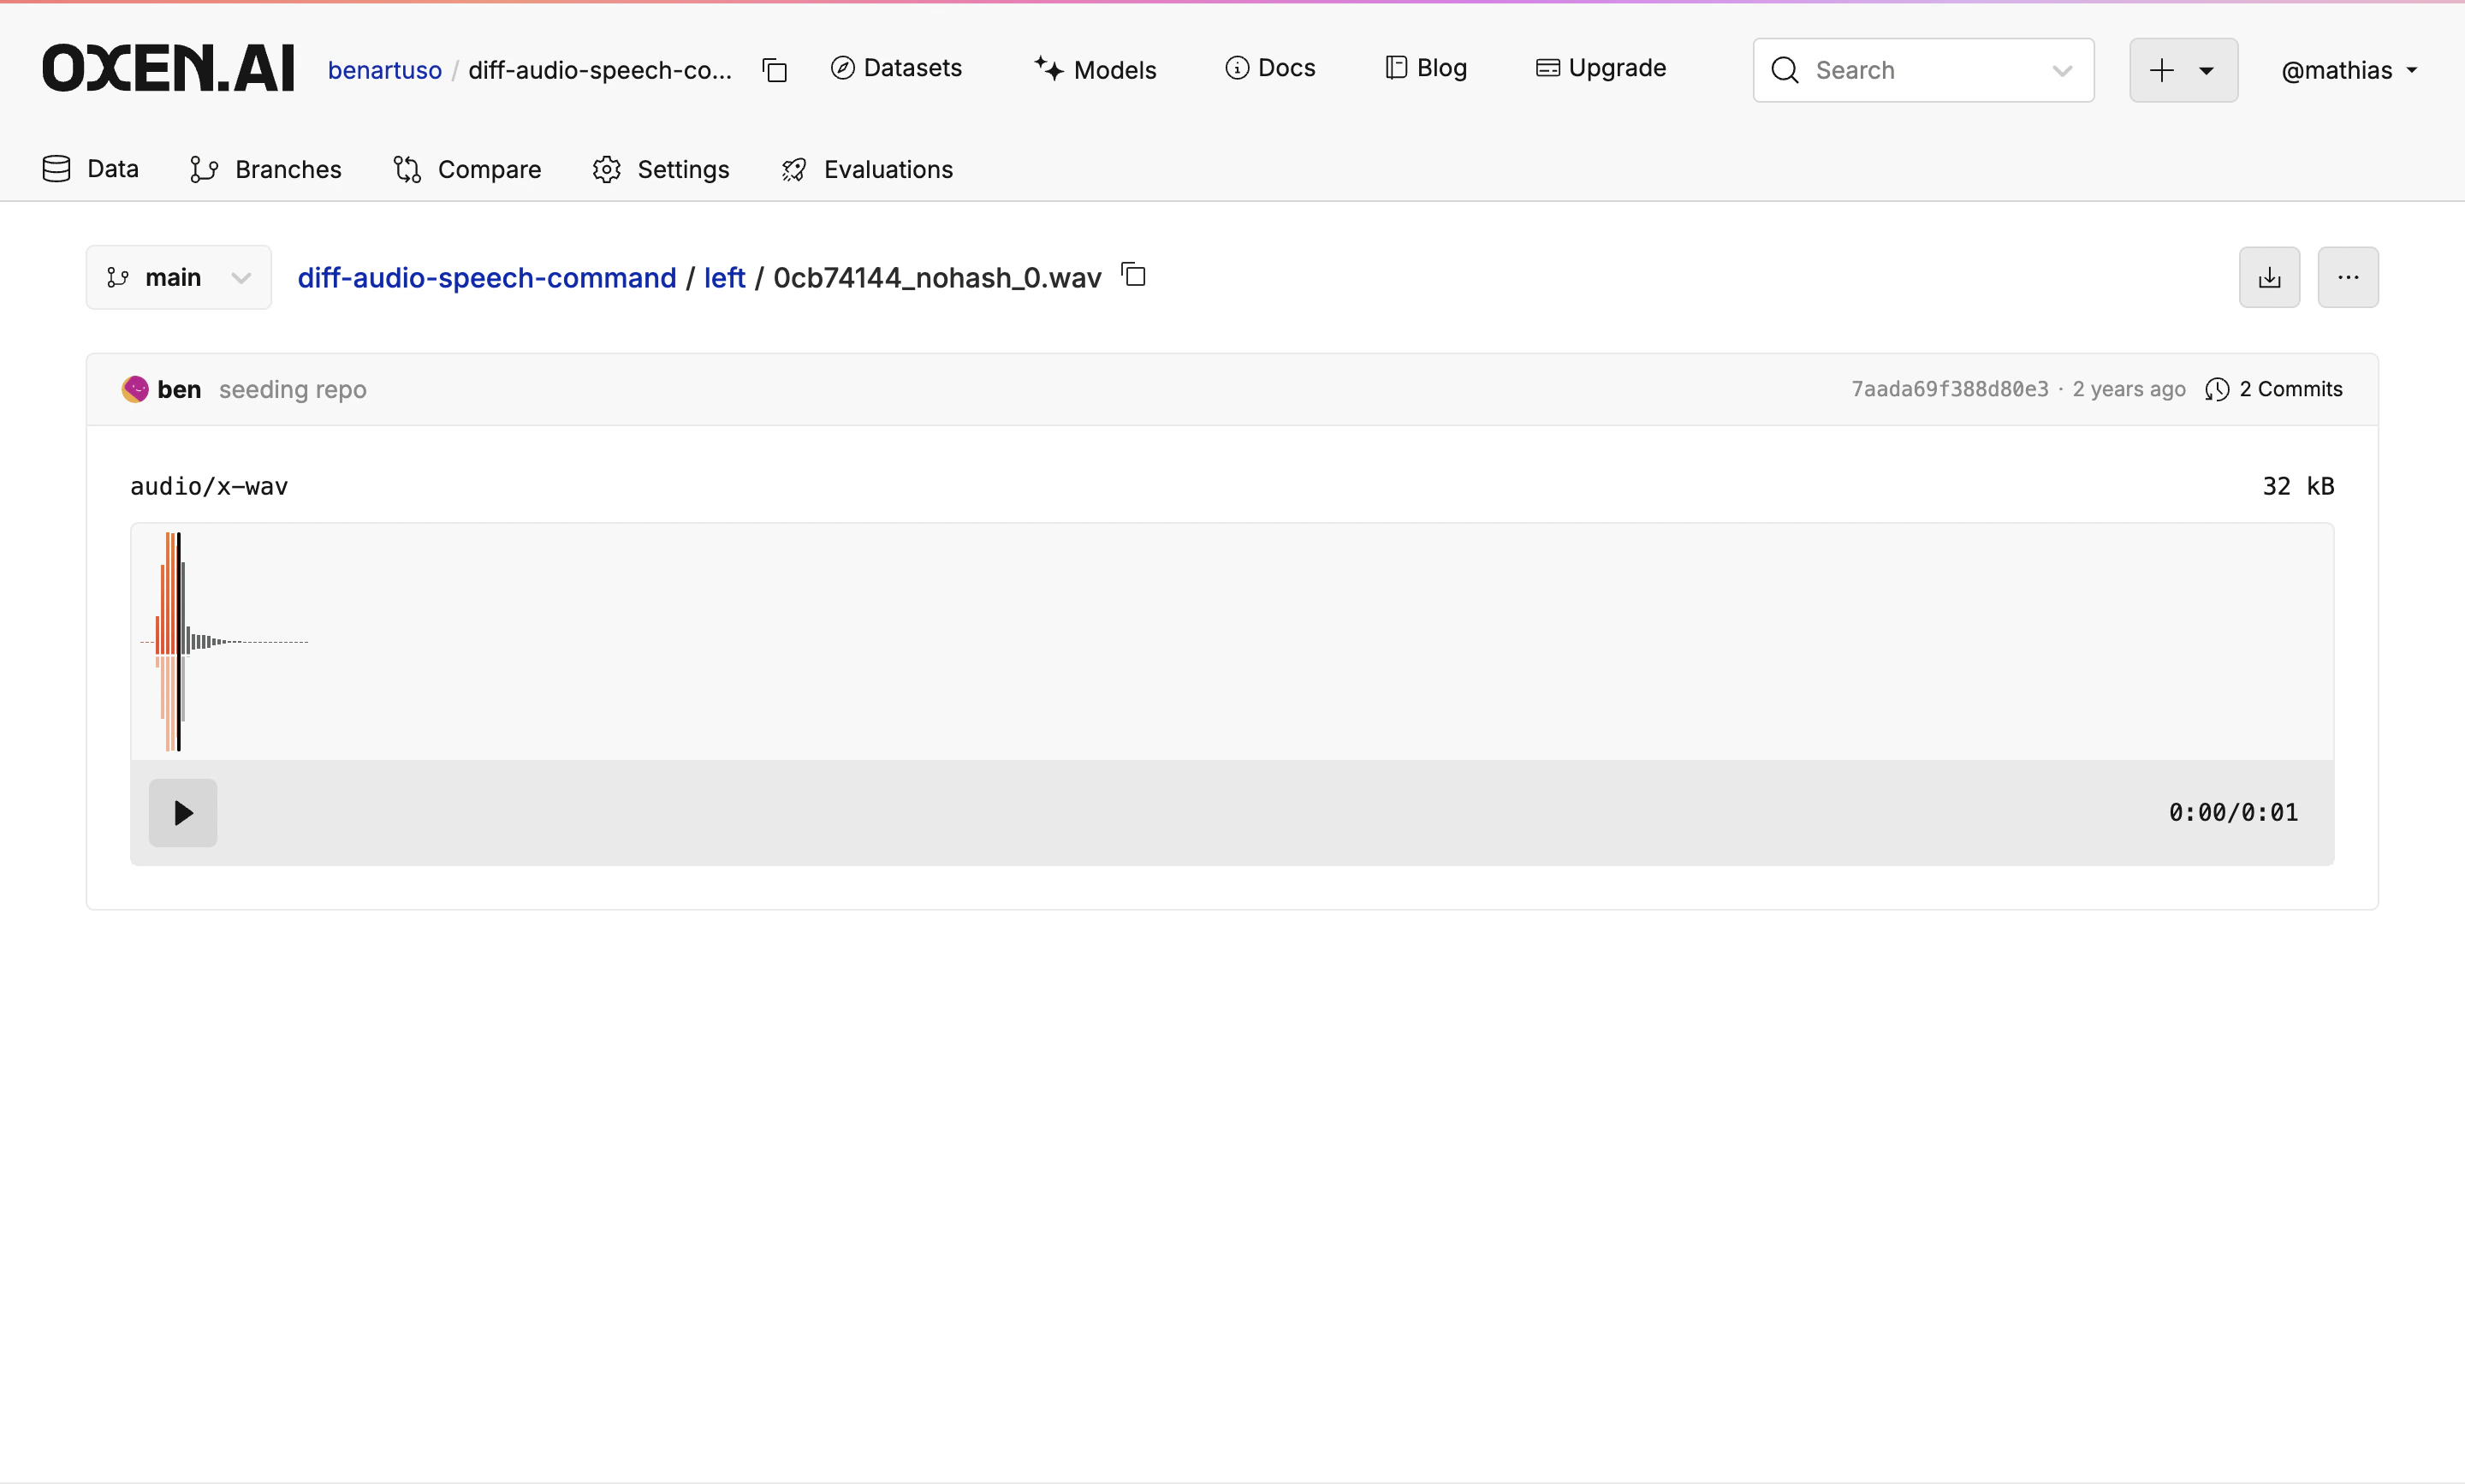
Task: Open the benartuso user link
Action: coord(384,70)
